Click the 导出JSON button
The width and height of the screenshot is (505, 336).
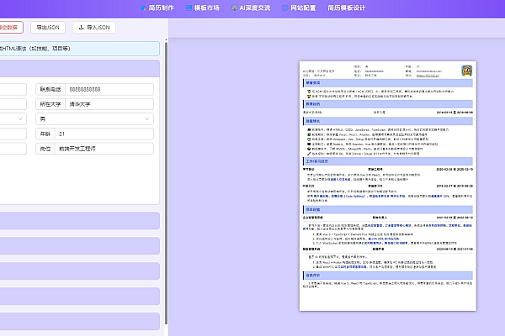pos(48,28)
